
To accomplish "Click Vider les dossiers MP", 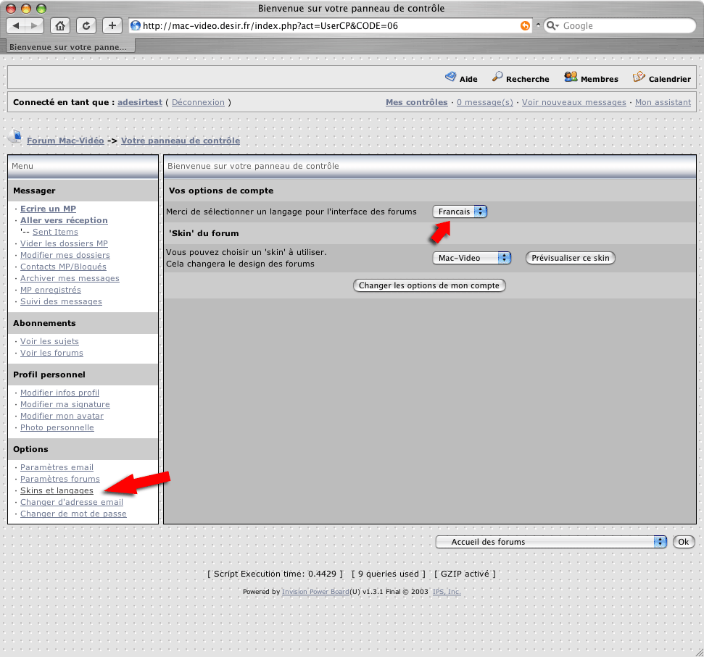I will tap(64, 243).
